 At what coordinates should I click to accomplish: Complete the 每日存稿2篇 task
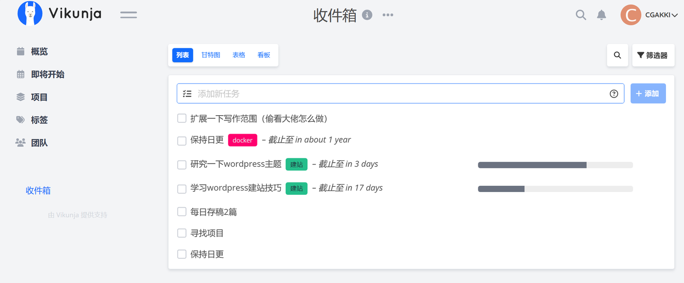click(181, 211)
